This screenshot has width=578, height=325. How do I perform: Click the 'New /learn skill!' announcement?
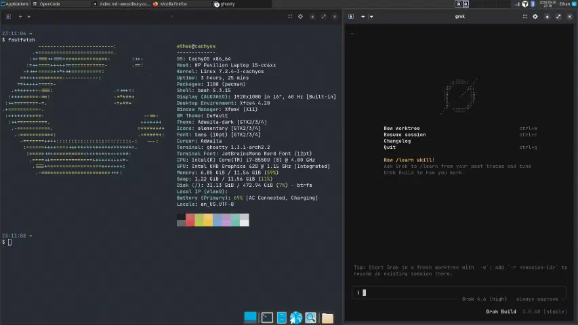click(x=409, y=160)
